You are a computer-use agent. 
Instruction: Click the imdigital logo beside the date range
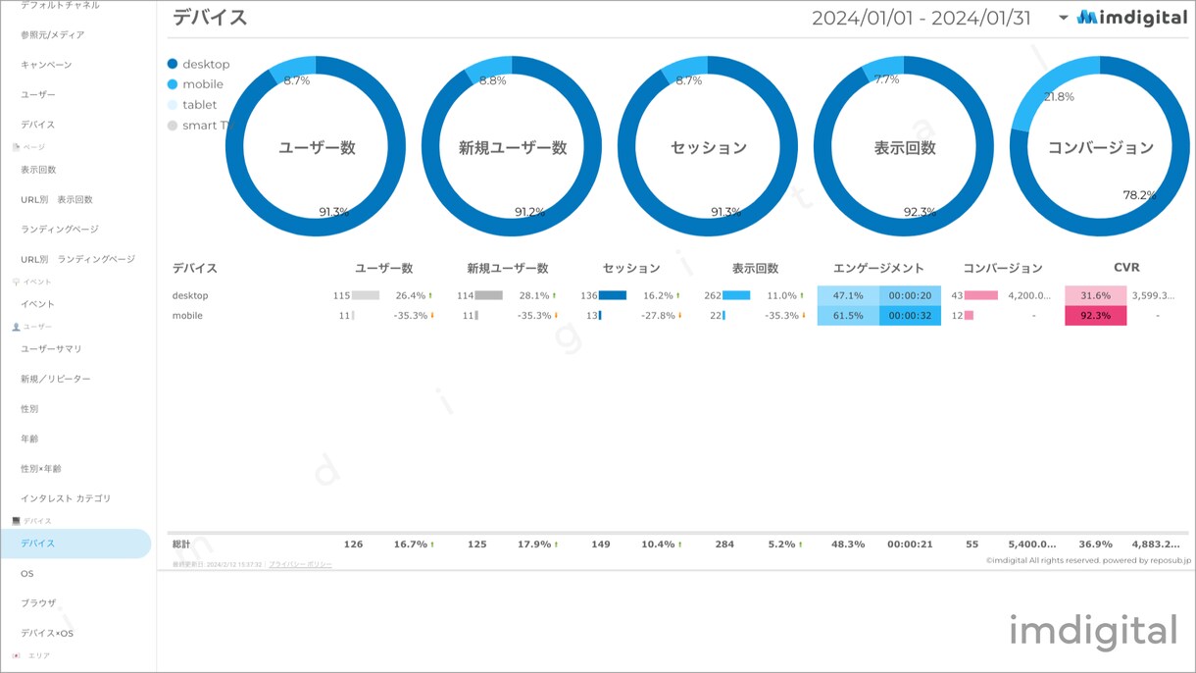click(x=1131, y=18)
